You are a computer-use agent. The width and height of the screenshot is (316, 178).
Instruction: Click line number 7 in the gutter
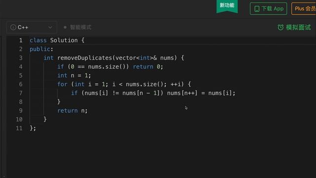pos(21,93)
